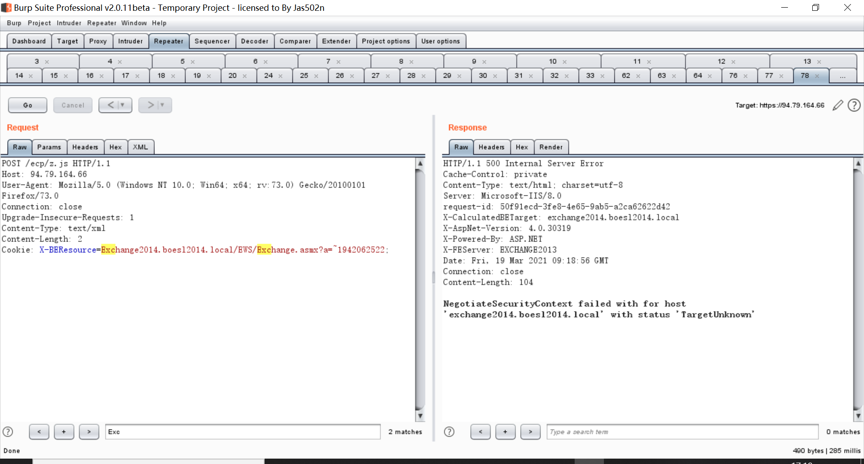The height and width of the screenshot is (464, 864).
Task: Open the Intruder menu
Action: point(69,23)
